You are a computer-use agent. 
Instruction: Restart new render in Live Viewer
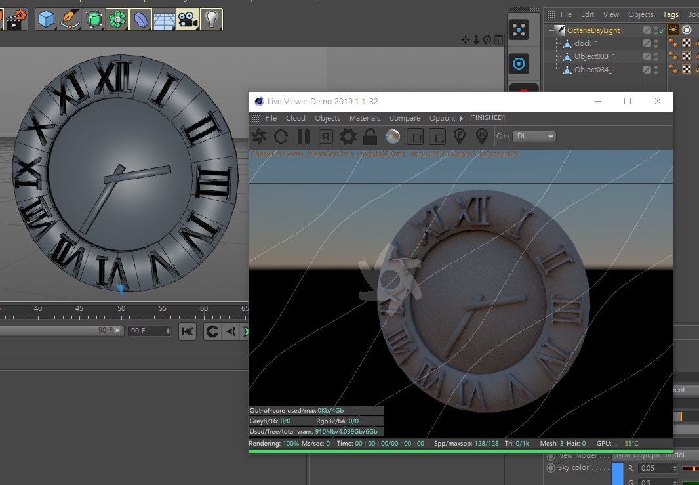click(x=281, y=137)
